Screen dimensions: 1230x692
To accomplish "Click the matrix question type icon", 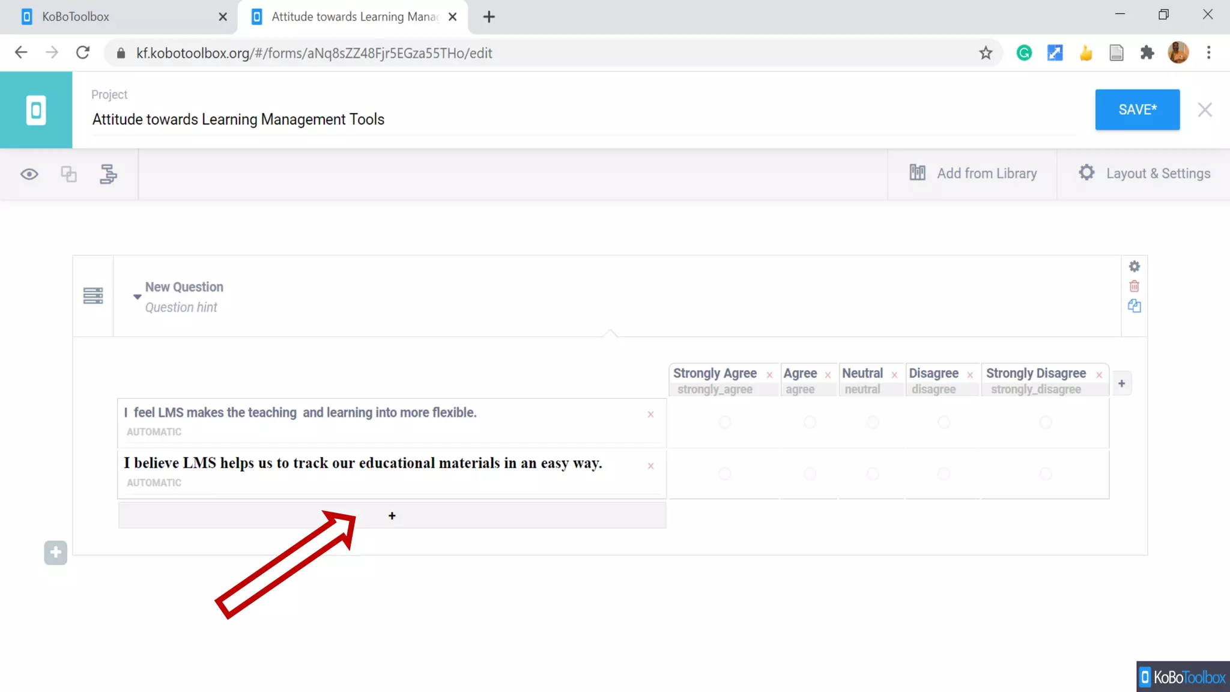I will click(93, 296).
